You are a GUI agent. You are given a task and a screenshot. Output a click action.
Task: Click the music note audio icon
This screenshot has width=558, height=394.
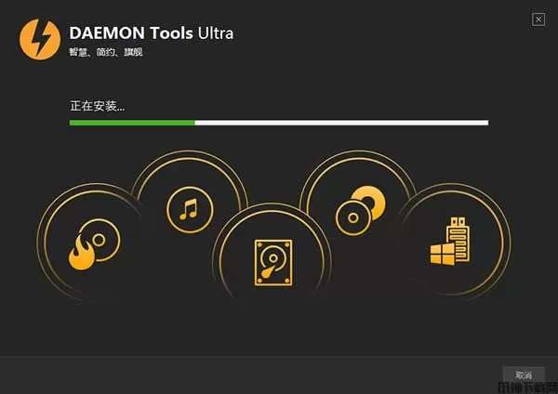tap(190, 210)
